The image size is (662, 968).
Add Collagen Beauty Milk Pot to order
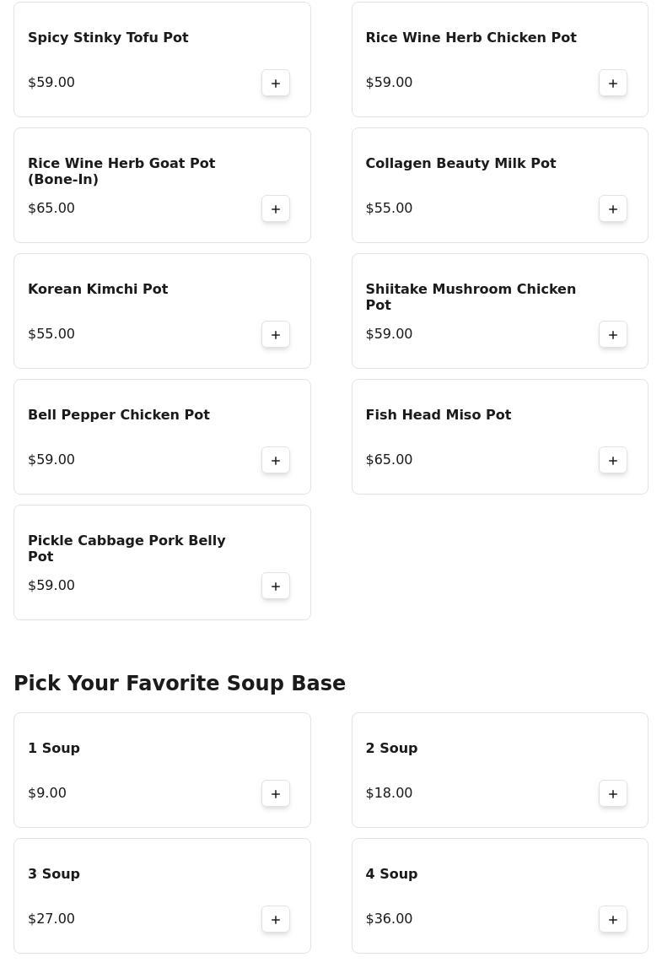613,208
